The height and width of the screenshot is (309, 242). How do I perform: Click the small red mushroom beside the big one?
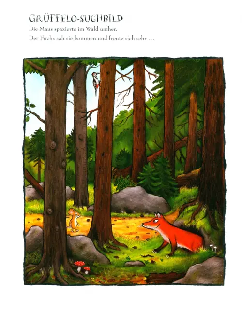pos(87,270)
